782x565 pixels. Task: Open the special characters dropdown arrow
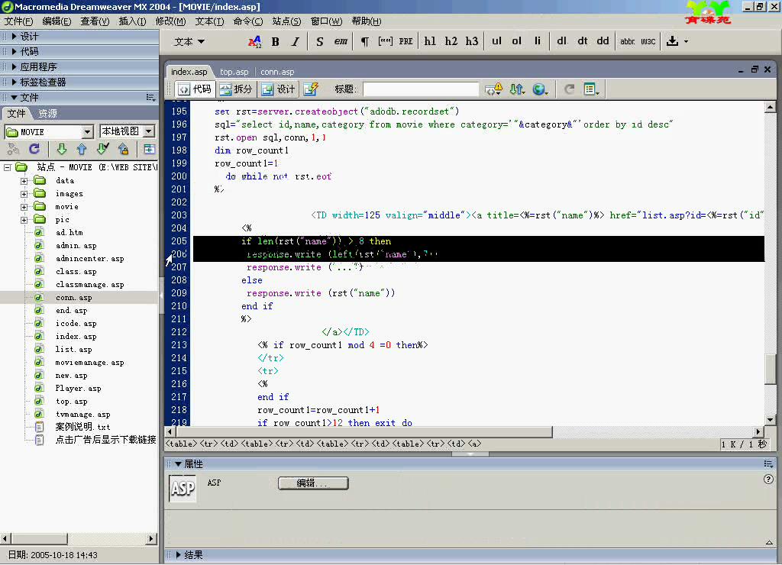pyautogui.click(x=687, y=41)
